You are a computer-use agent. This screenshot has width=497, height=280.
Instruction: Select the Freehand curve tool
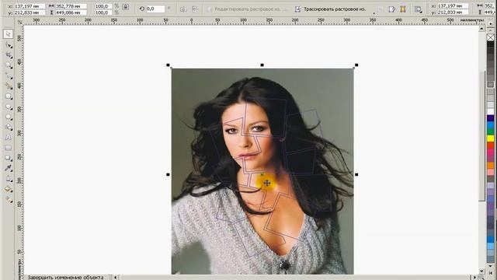[x=9, y=76]
